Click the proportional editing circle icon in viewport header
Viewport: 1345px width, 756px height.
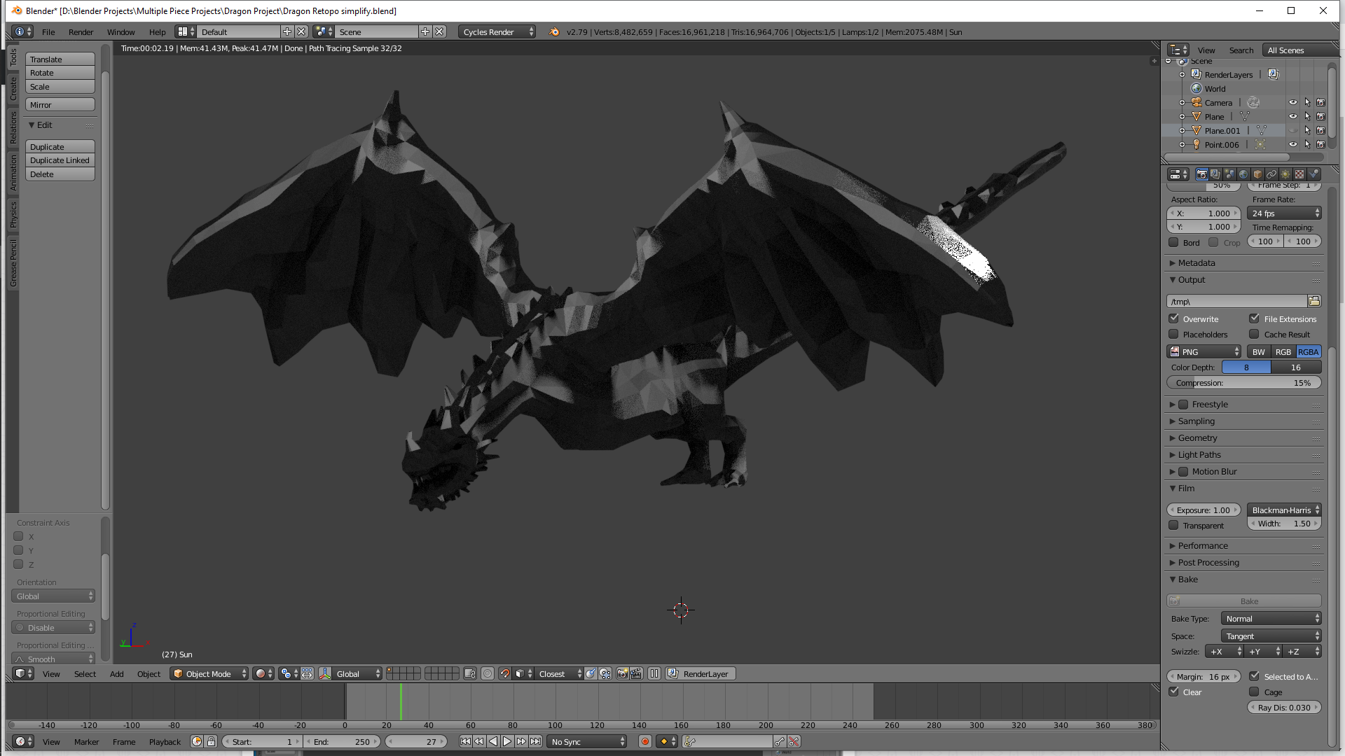(x=488, y=673)
